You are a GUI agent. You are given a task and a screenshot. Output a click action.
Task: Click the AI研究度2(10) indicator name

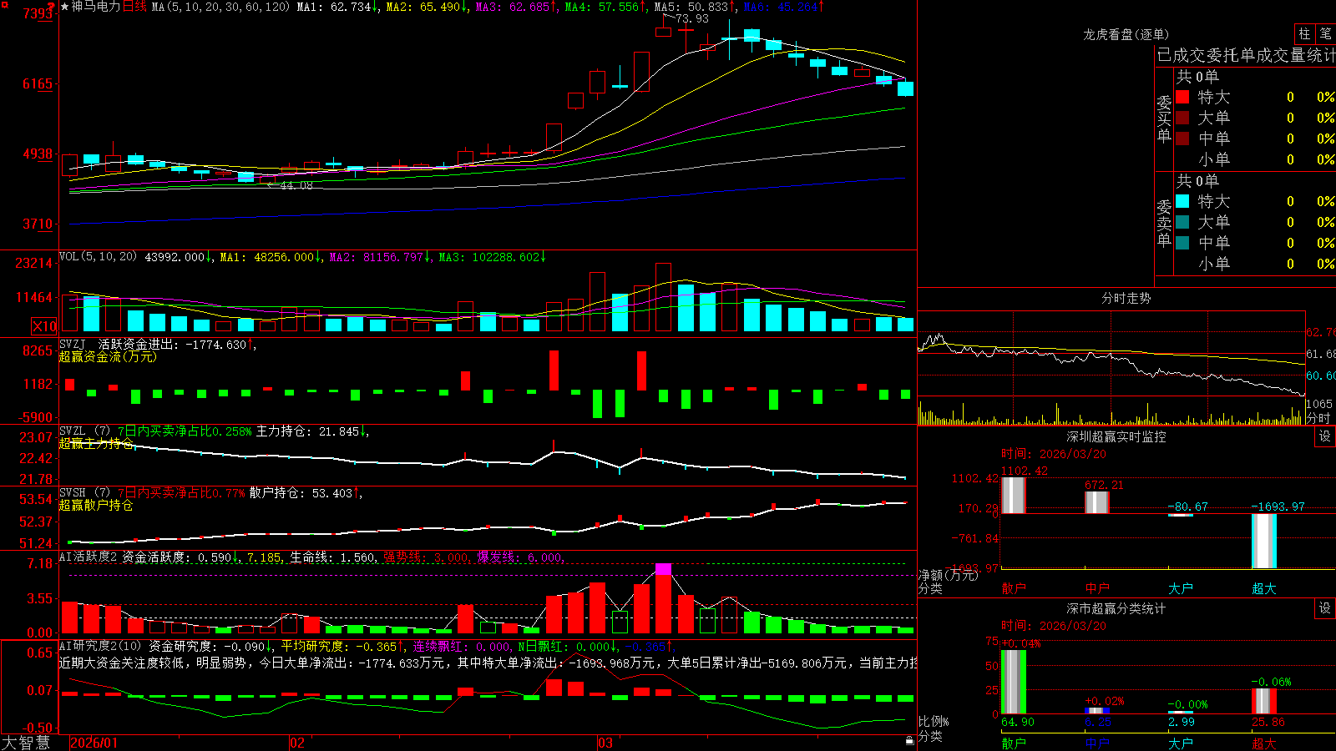click(x=101, y=646)
